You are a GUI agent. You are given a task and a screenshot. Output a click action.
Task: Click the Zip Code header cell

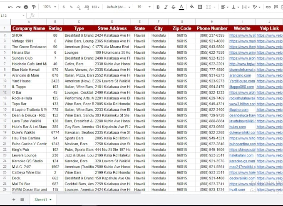click(182, 28)
